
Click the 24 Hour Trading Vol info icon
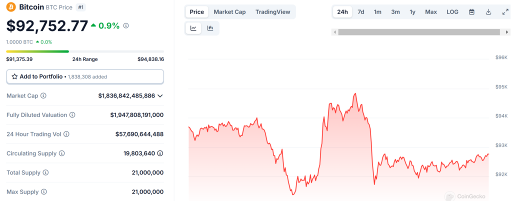point(66,134)
